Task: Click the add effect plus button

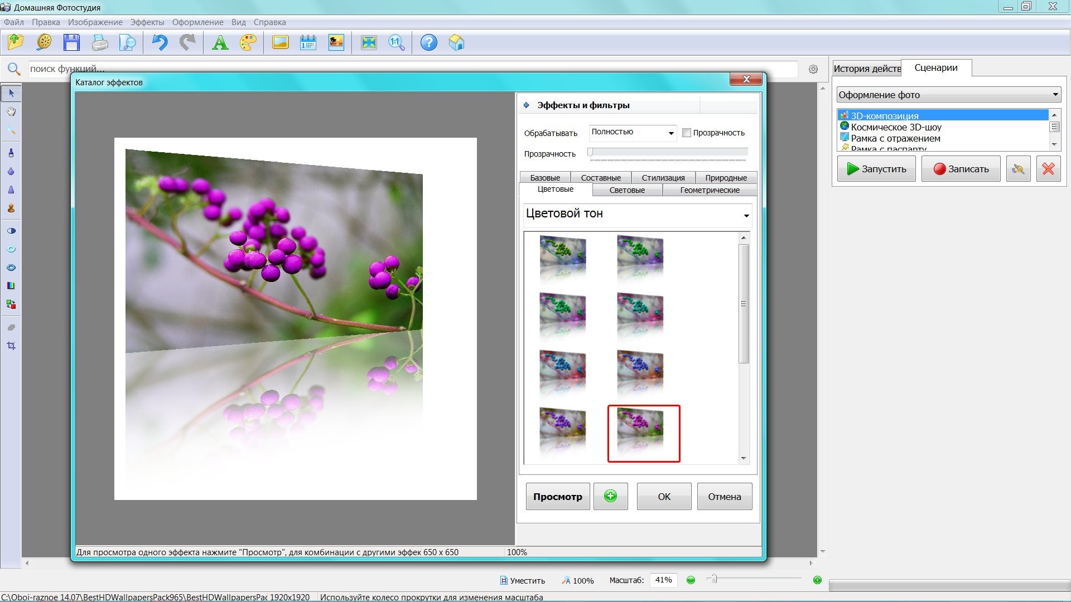Action: [x=610, y=496]
